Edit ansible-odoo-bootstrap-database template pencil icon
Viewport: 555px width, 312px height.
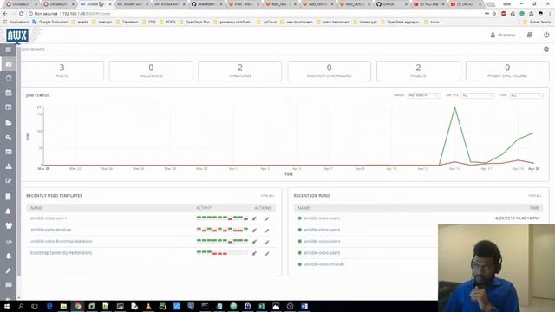267,242
